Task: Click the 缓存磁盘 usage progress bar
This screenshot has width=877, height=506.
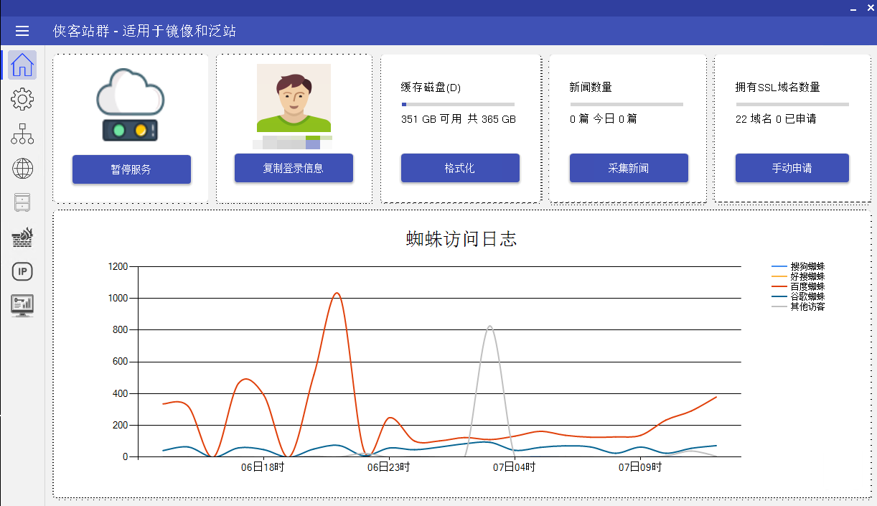Action: tap(458, 105)
